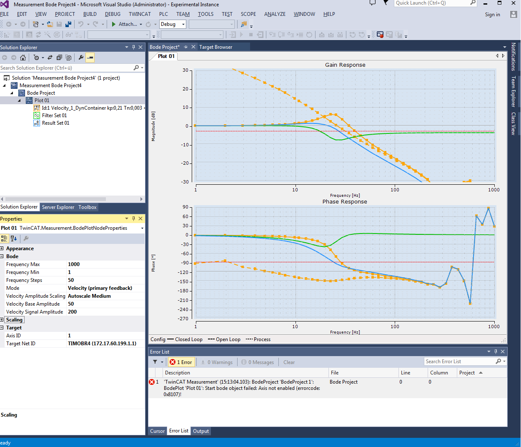Click the account avatar icon beside Sign in

tap(513, 14)
